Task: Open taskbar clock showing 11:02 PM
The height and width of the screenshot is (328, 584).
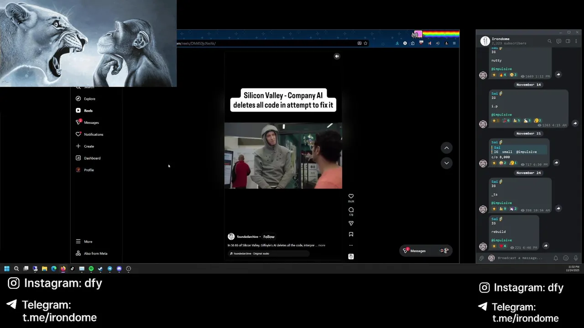Action: pos(573,268)
